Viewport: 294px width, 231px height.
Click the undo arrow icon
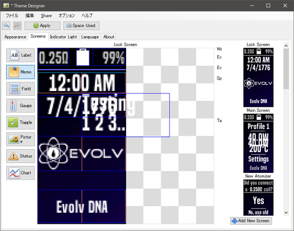pyautogui.click(x=6, y=26)
